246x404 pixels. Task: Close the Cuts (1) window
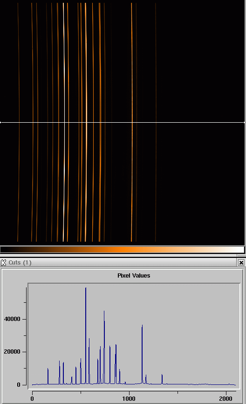tap(241, 263)
